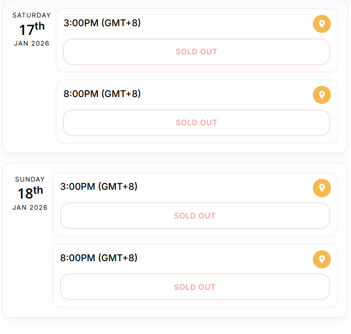Open location pin for Saturday 8:00PM show

[321, 95]
